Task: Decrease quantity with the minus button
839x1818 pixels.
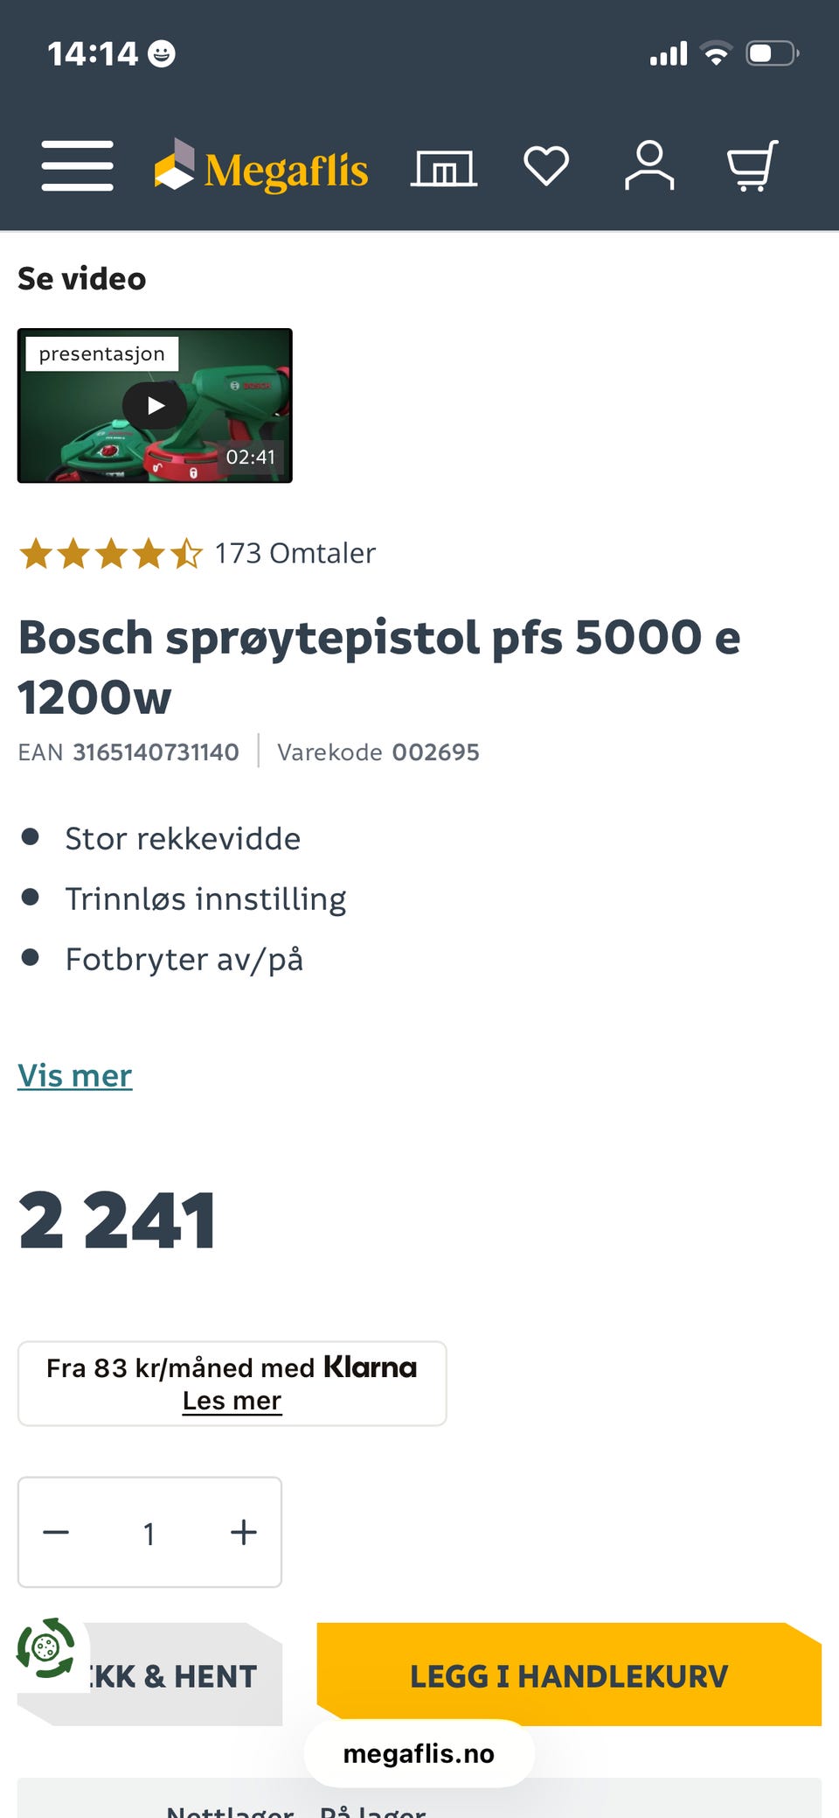Action: 56,1532
